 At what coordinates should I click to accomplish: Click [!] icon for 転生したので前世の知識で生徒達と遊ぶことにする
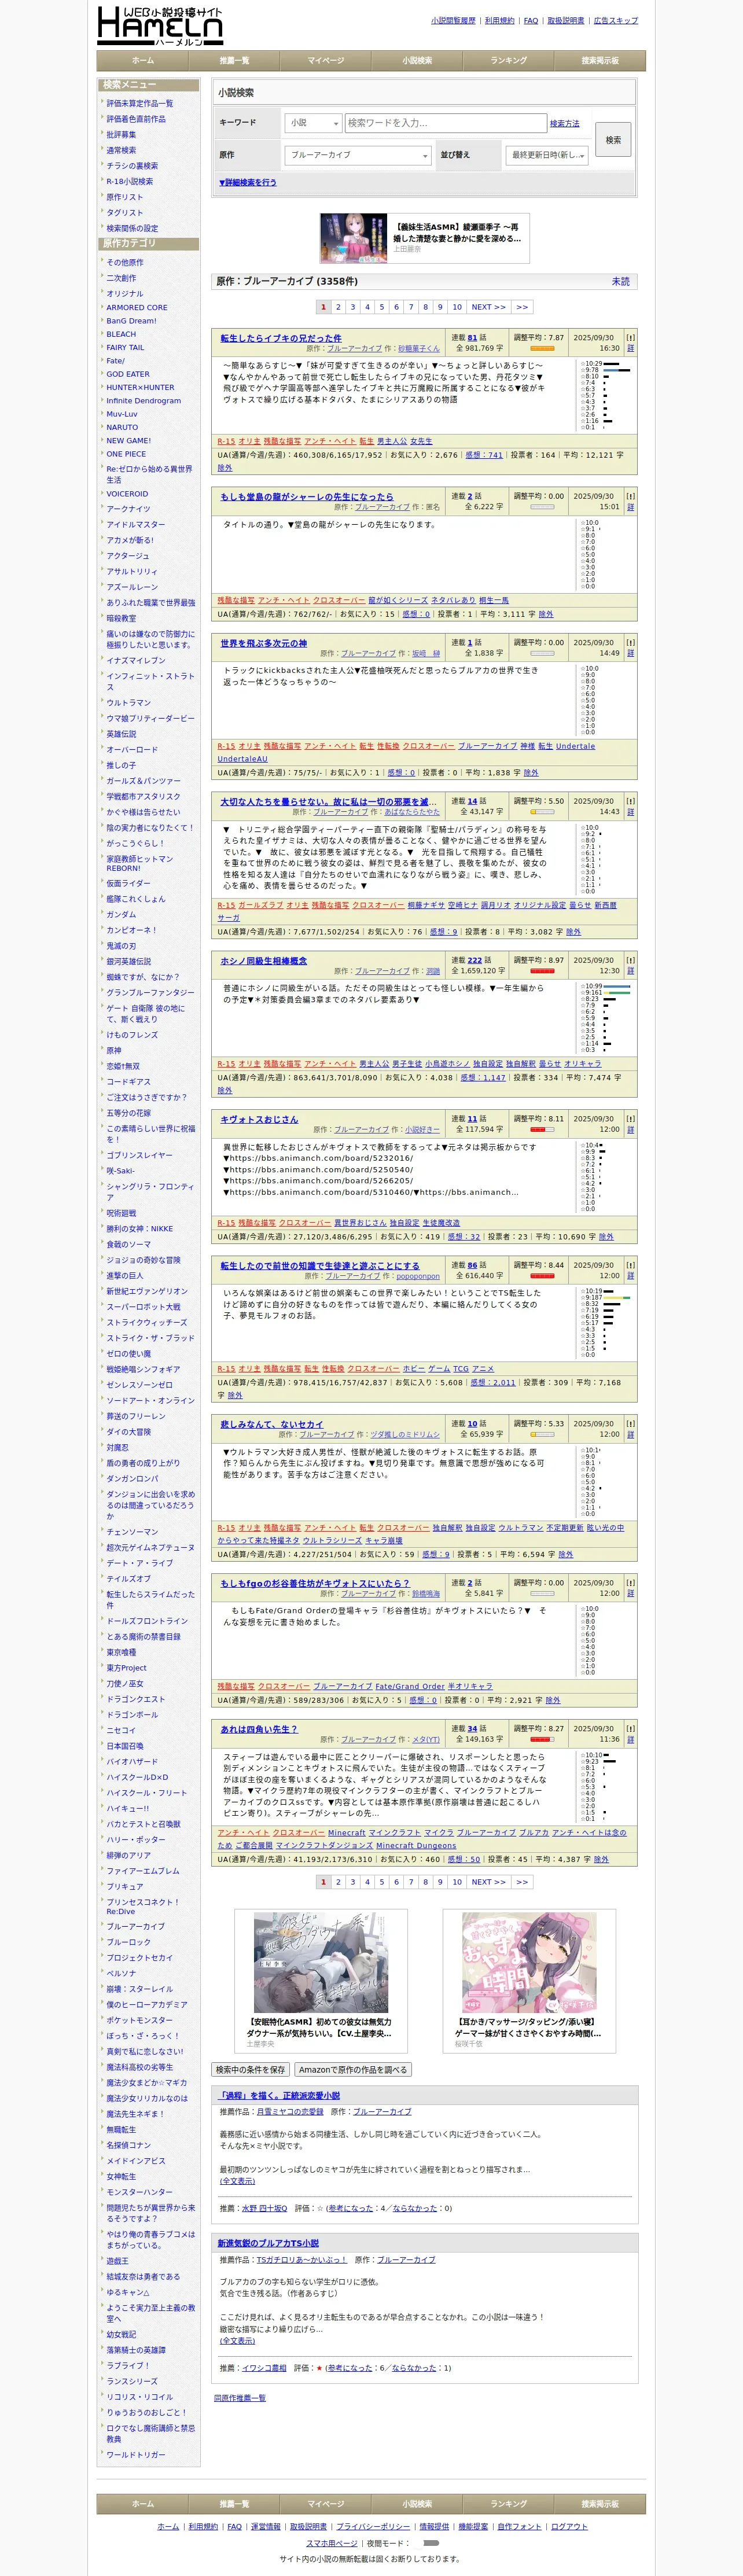[630, 1265]
